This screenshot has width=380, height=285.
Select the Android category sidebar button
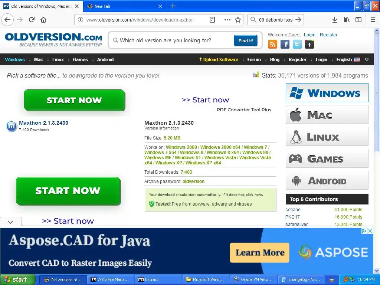327,180
